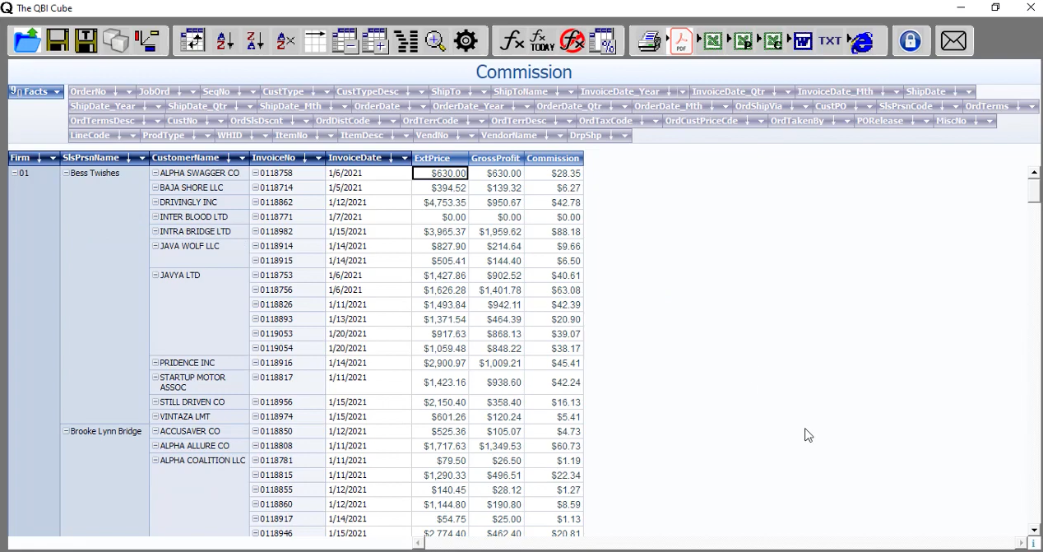Open the CustomerName column filter dropdown
The image size is (1043, 552).
(x=242, y=158)
